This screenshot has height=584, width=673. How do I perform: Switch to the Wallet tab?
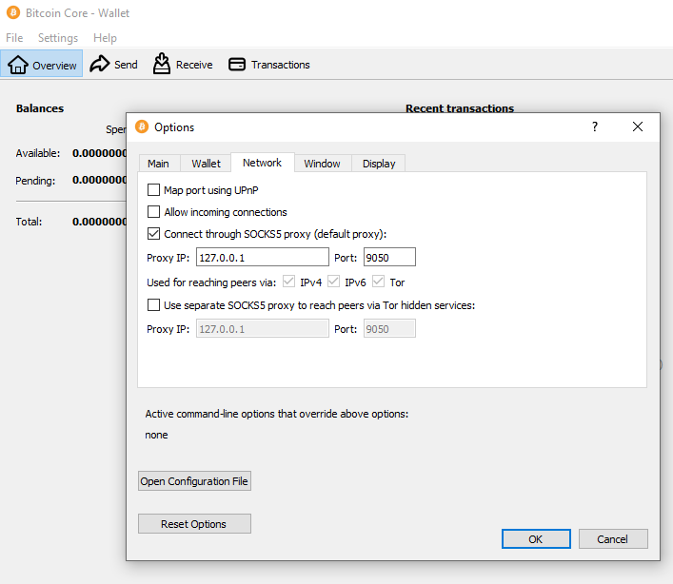(x=206, y=164)
